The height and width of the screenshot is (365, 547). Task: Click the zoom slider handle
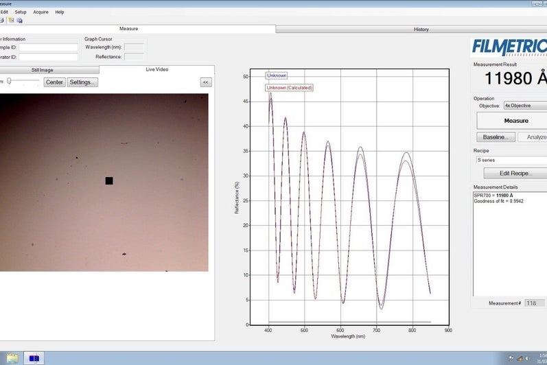coord(10,82)
